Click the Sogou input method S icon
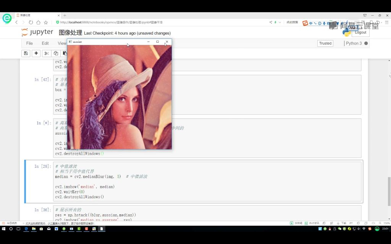 click(x=305, y=23)
